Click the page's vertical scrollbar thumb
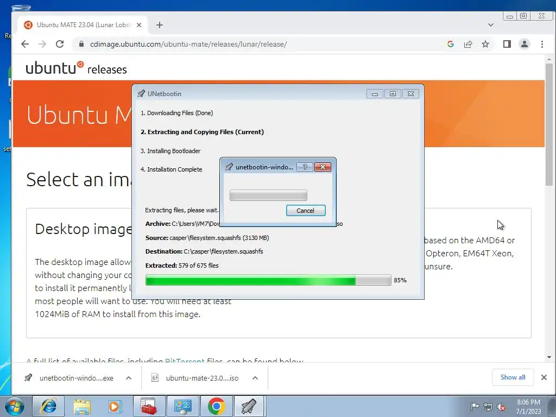 549,124
